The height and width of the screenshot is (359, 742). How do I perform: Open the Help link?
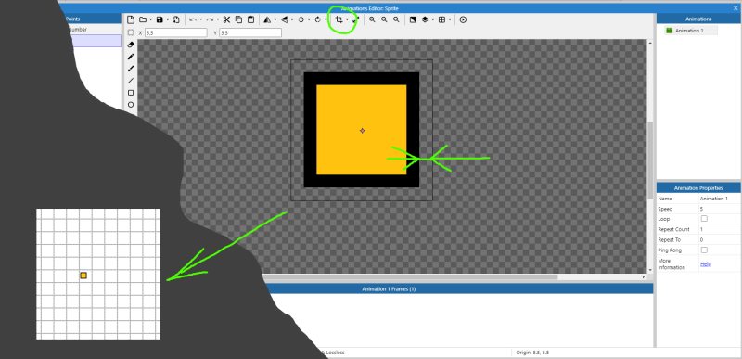(706, 264)
